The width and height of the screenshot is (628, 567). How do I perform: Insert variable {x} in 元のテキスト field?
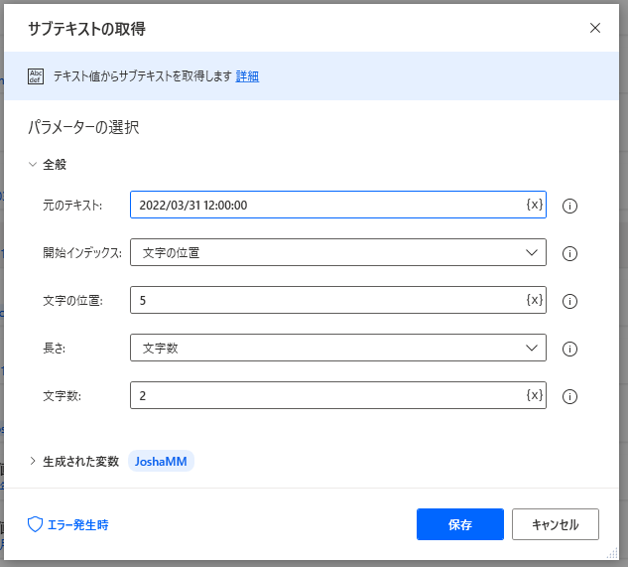(x=534, y=205)
